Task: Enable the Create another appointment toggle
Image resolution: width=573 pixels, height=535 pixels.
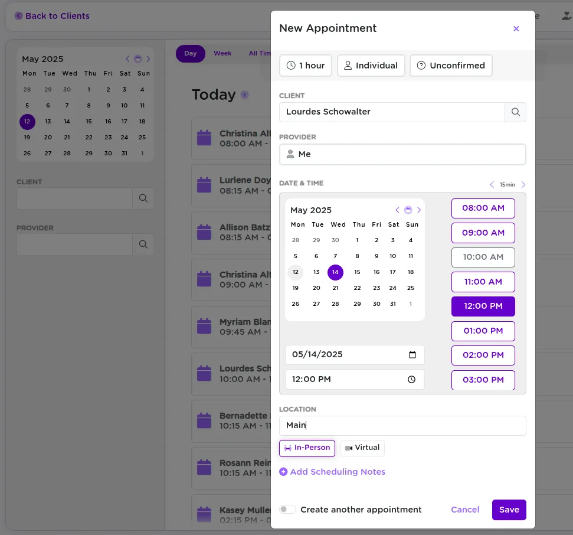Action: coord(287,508)
